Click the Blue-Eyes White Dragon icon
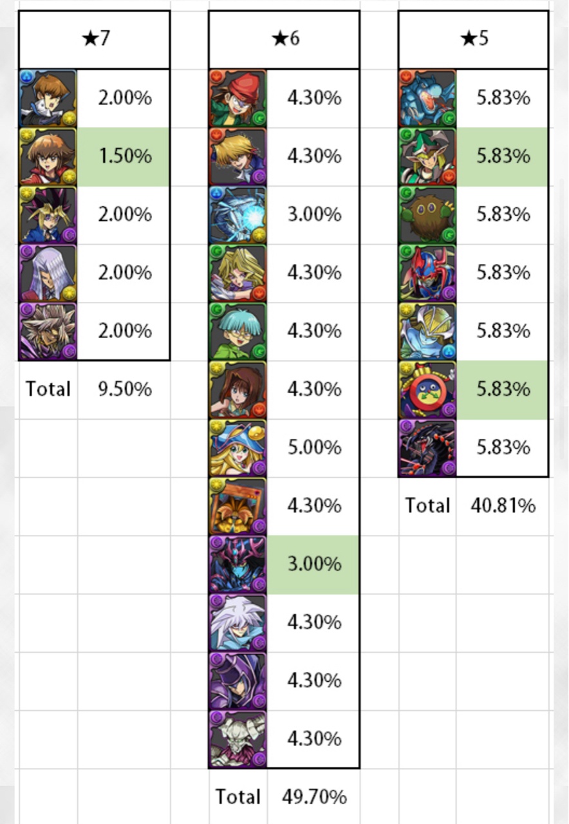569x824 pixels. pos(238,215)
